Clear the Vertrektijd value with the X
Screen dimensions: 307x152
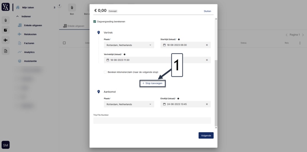(207, 60)
